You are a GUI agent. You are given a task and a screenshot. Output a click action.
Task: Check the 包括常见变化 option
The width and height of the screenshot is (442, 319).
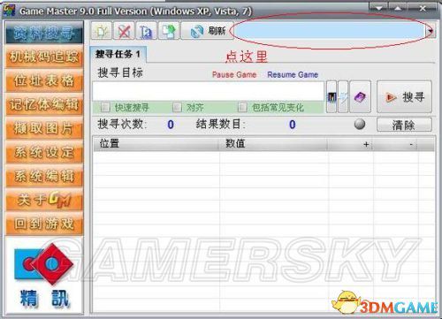click(x=242, y=107)
